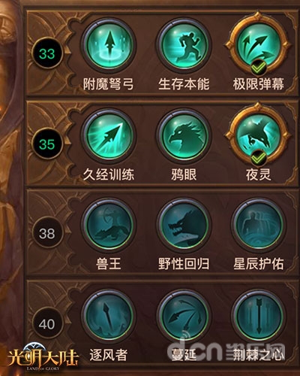Click the level 33 tier badge
The width and height of the screenshot is (300, 376).
47,53
